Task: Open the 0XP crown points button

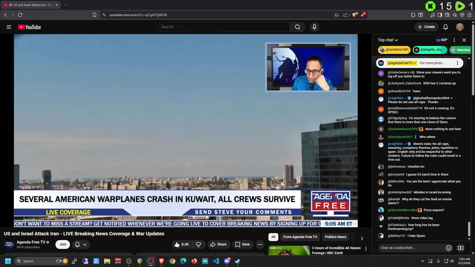Action: coord(442,40)
